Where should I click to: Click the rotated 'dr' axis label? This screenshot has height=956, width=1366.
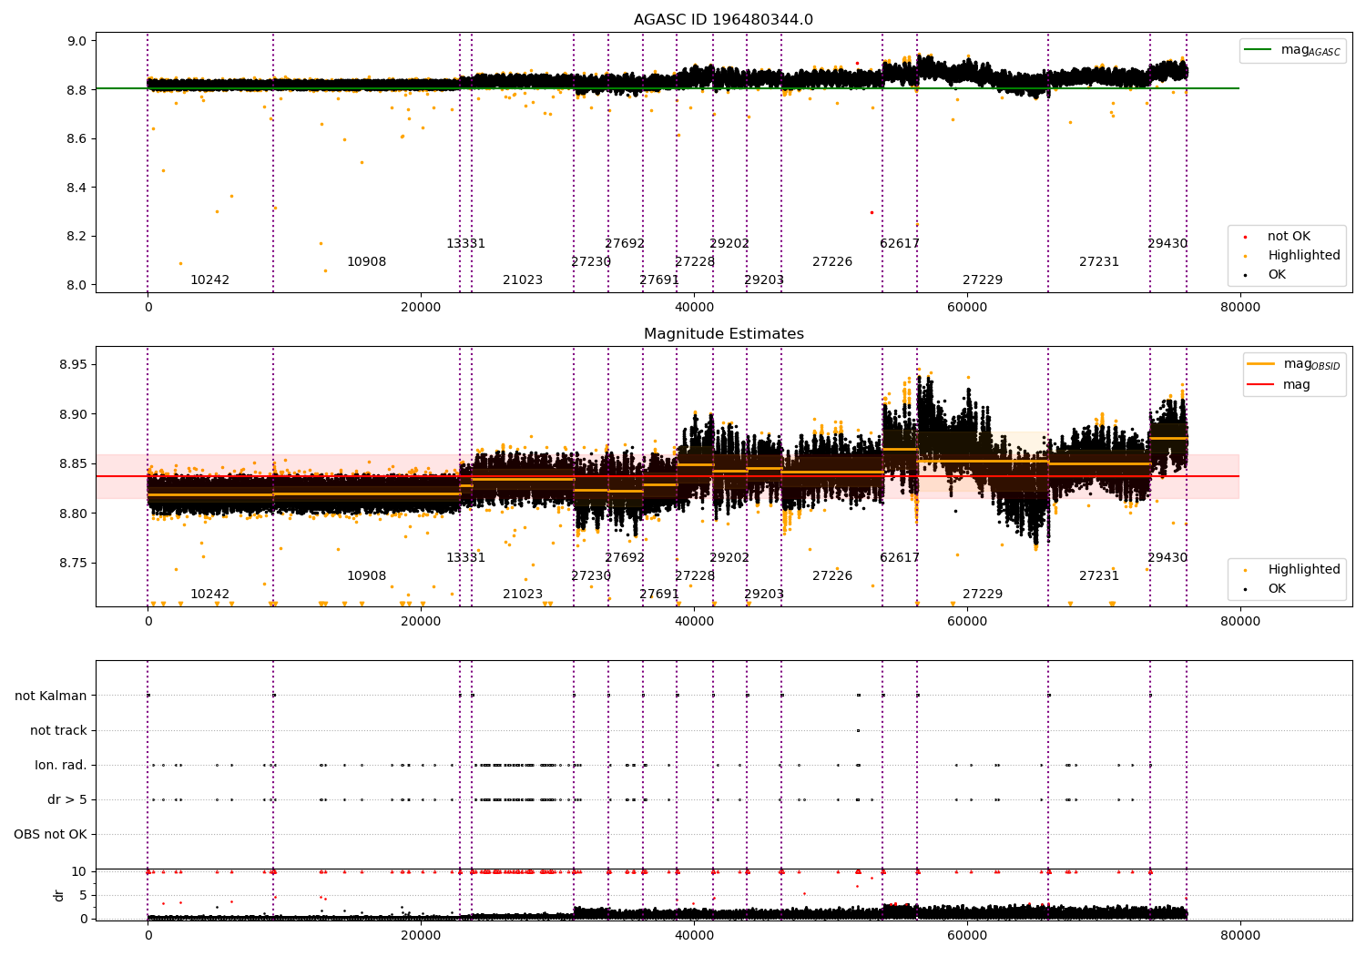point(59,895)
